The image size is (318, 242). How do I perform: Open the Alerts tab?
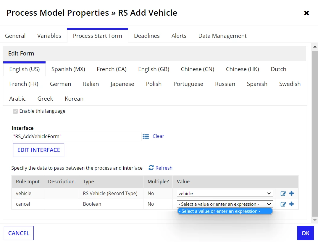point(179,36)
